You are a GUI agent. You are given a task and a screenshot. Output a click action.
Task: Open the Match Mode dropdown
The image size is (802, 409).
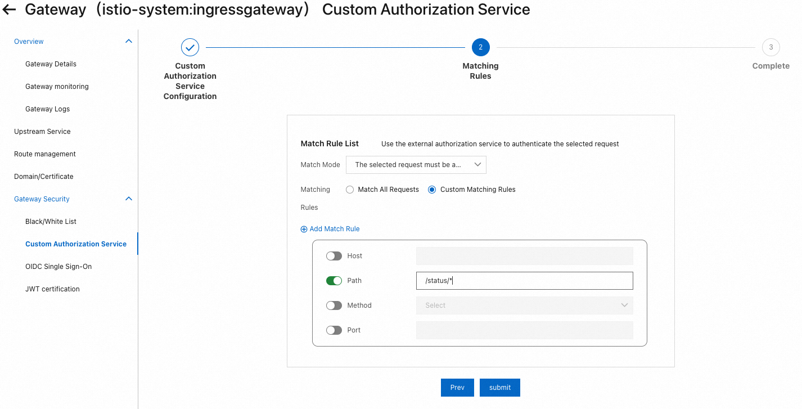pyautogui.click(x=416, y=165)
